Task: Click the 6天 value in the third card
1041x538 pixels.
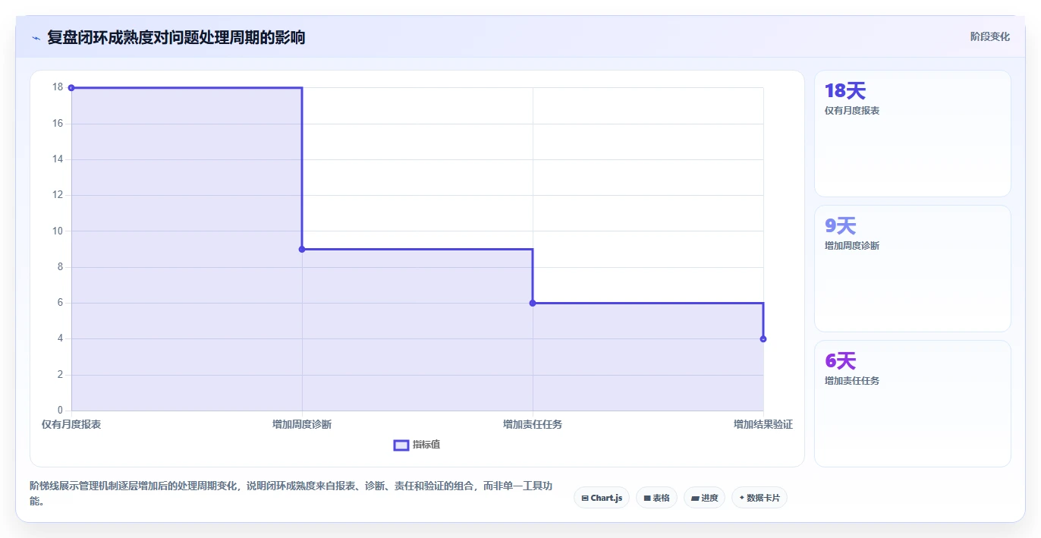Action: [840, 361]
